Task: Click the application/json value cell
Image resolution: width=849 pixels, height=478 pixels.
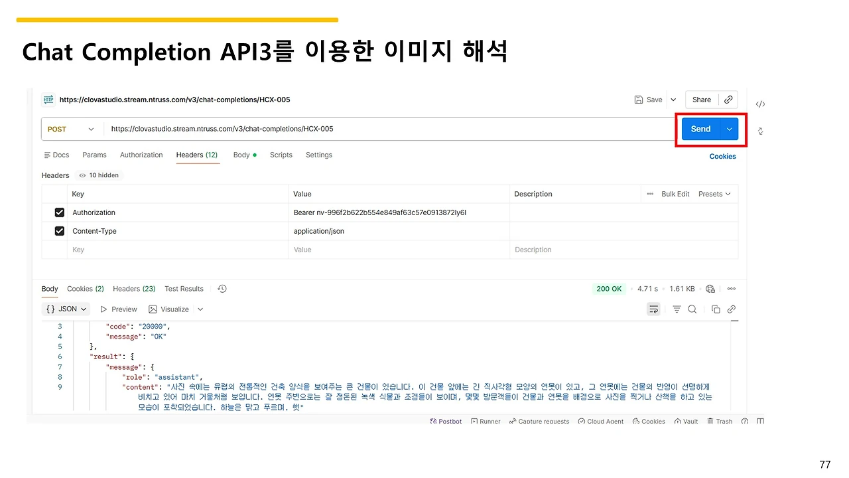Action: click(x=400, y=231)
